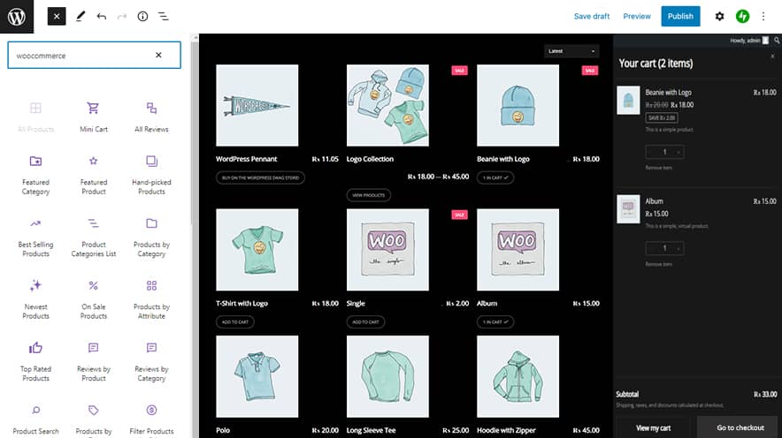Open the WordPress logo menu
Screen dimensions: 782x438
17,17
